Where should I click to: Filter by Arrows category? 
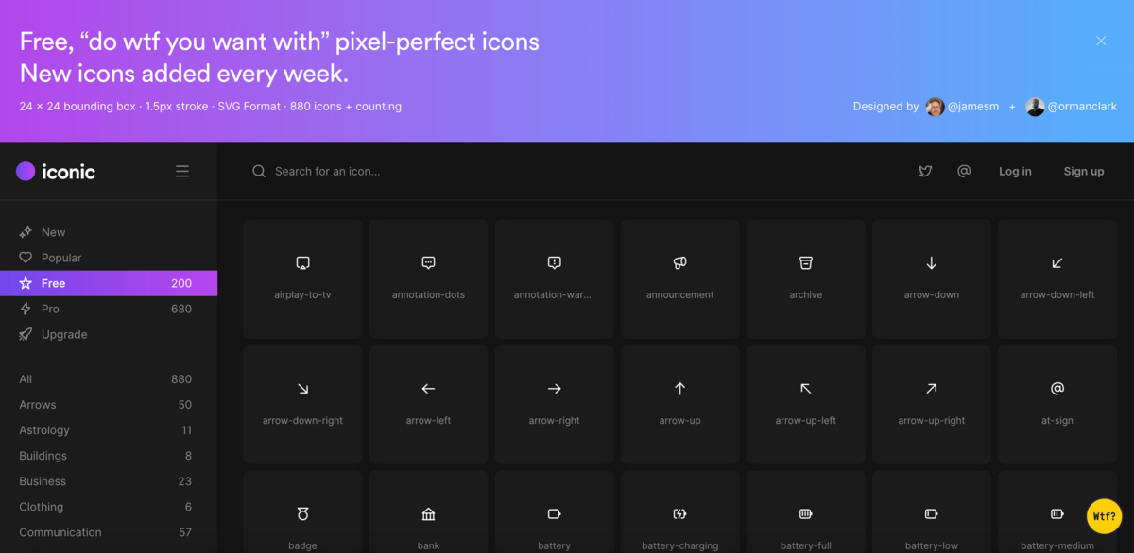(x=109, y=404)
